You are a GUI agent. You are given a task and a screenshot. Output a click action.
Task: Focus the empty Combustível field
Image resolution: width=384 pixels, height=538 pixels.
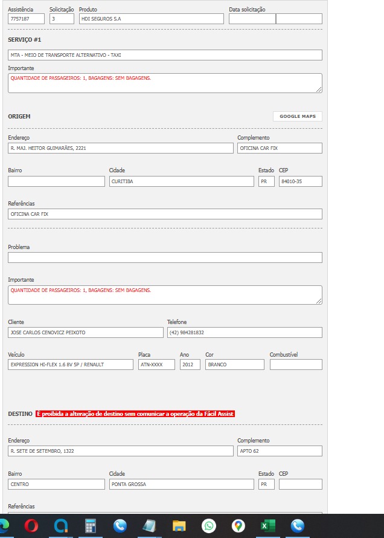point(296,365)
